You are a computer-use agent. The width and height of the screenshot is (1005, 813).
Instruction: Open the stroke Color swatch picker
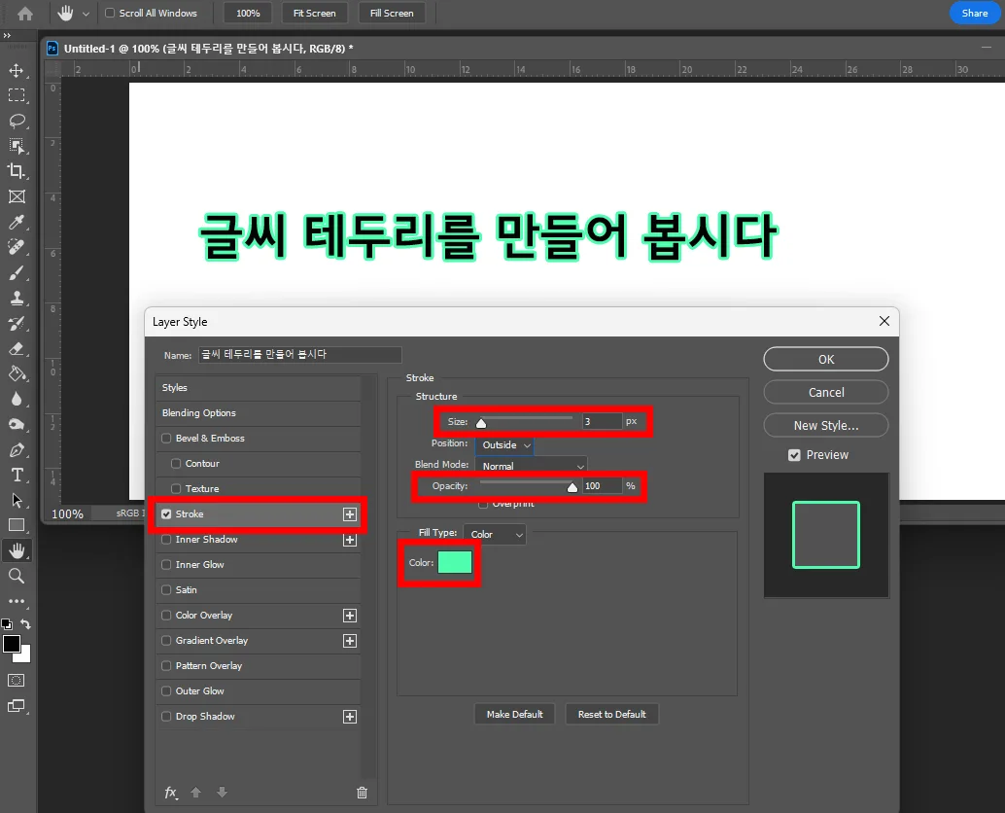454,562
